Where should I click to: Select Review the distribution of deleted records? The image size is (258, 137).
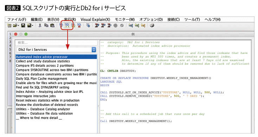(56, 105)
